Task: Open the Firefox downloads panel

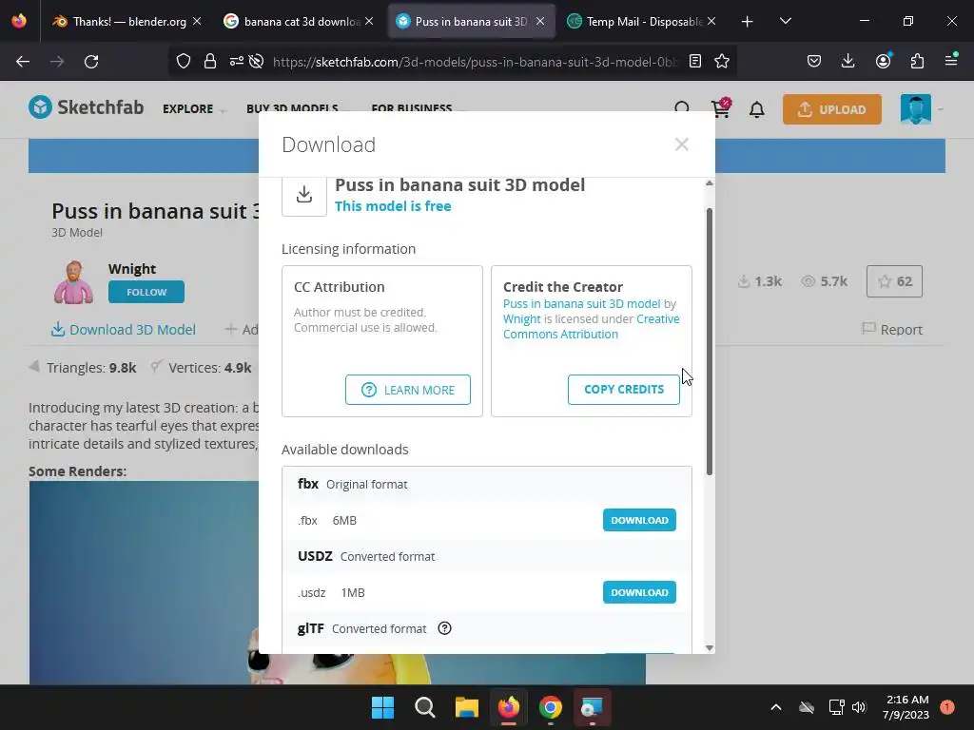Action: (x=847, y=62)
